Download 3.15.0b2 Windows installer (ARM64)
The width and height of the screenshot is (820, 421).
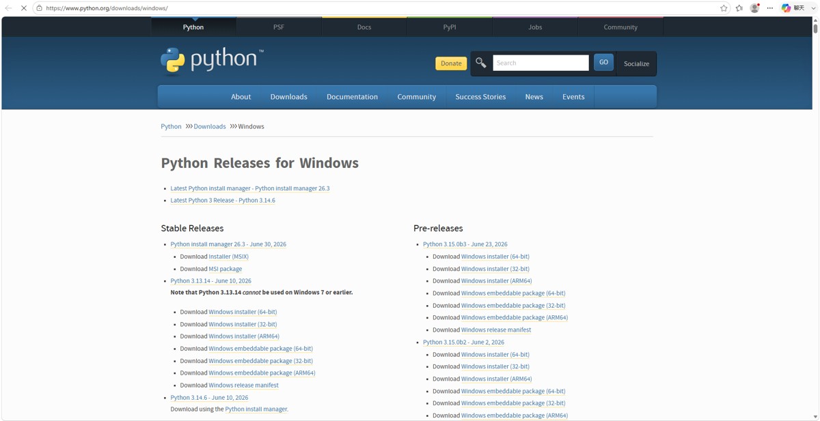click(x=497, y=379)
